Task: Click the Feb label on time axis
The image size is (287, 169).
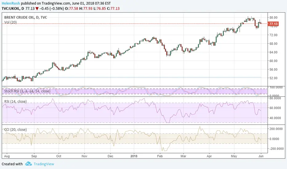Action: pos(160,156)
